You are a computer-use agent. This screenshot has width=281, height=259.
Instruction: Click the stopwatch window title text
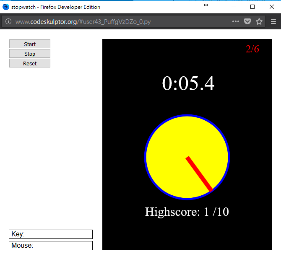click(x=55, y=7)
